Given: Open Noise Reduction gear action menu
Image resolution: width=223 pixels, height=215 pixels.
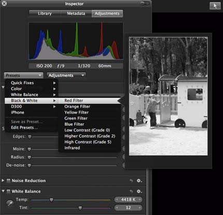Looking at the screenshot, I should coord(139,181).
